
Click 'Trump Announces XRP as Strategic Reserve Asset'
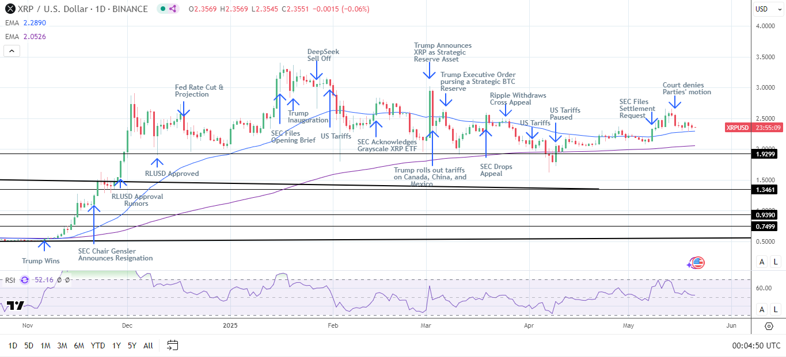coord(443,52)
